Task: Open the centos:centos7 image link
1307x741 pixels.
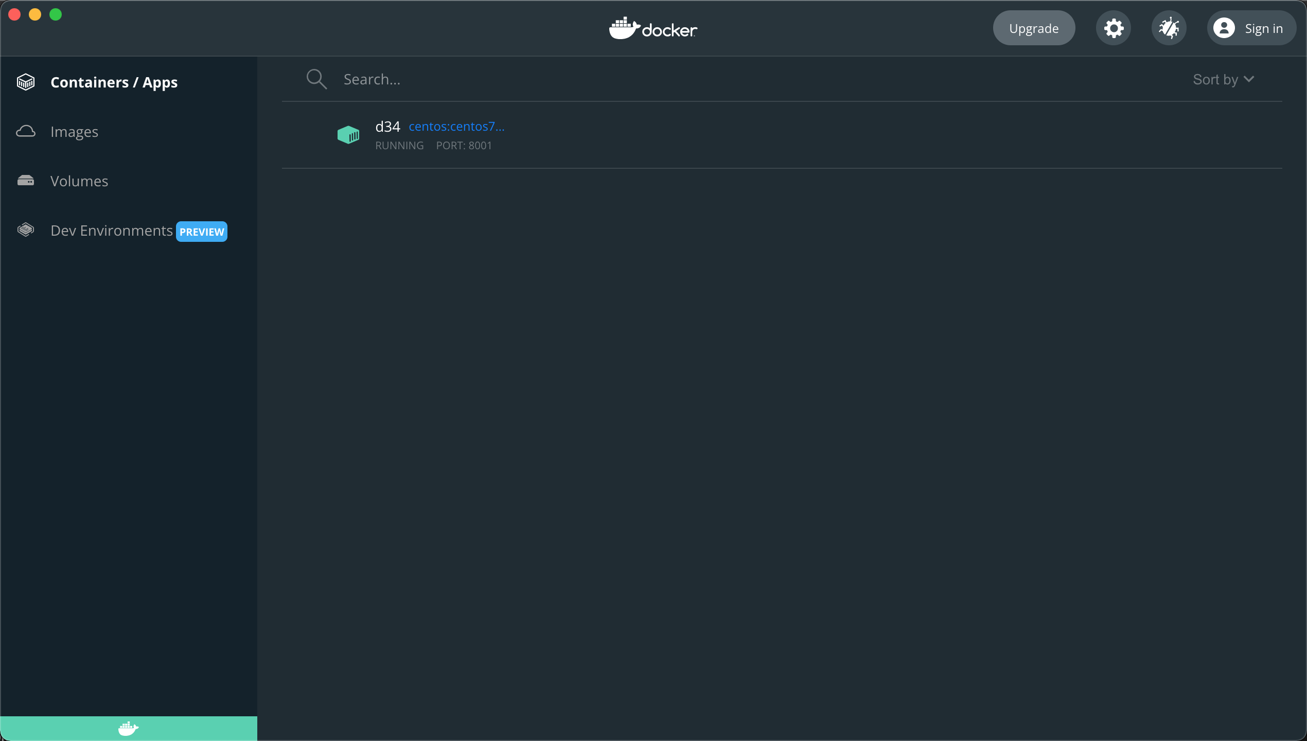Action: tap(456, 126)
